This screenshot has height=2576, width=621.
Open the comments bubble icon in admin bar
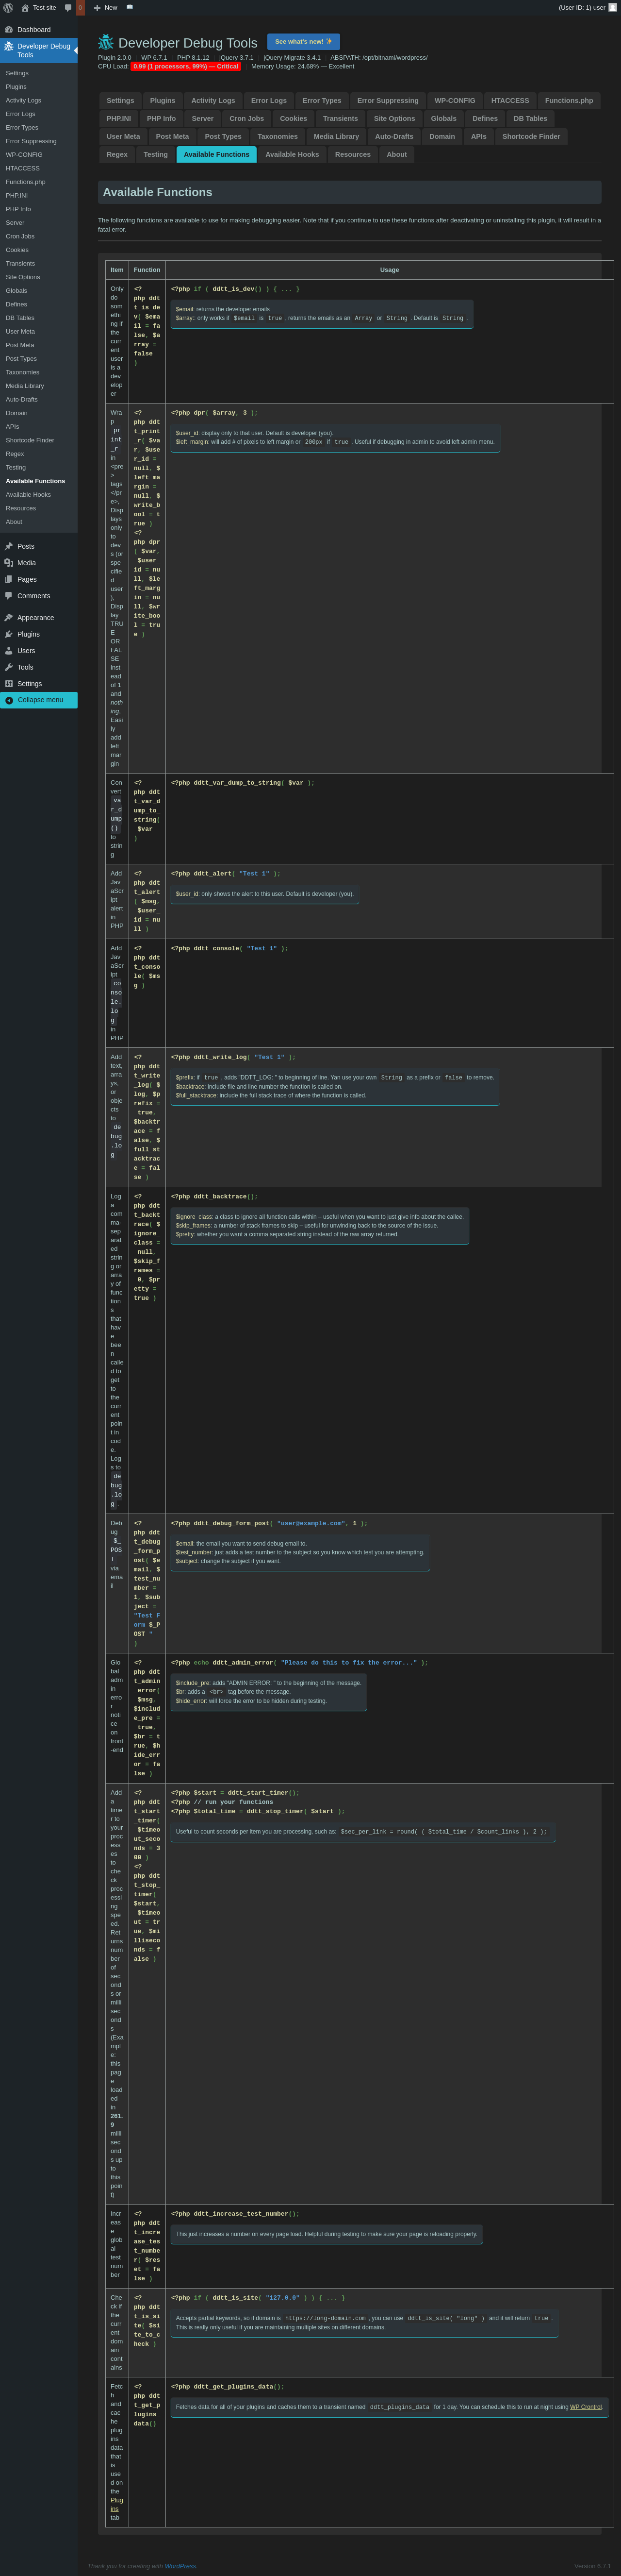(x=68, y=7)
